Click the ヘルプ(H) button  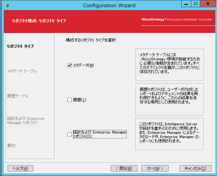tap(20, 168)
